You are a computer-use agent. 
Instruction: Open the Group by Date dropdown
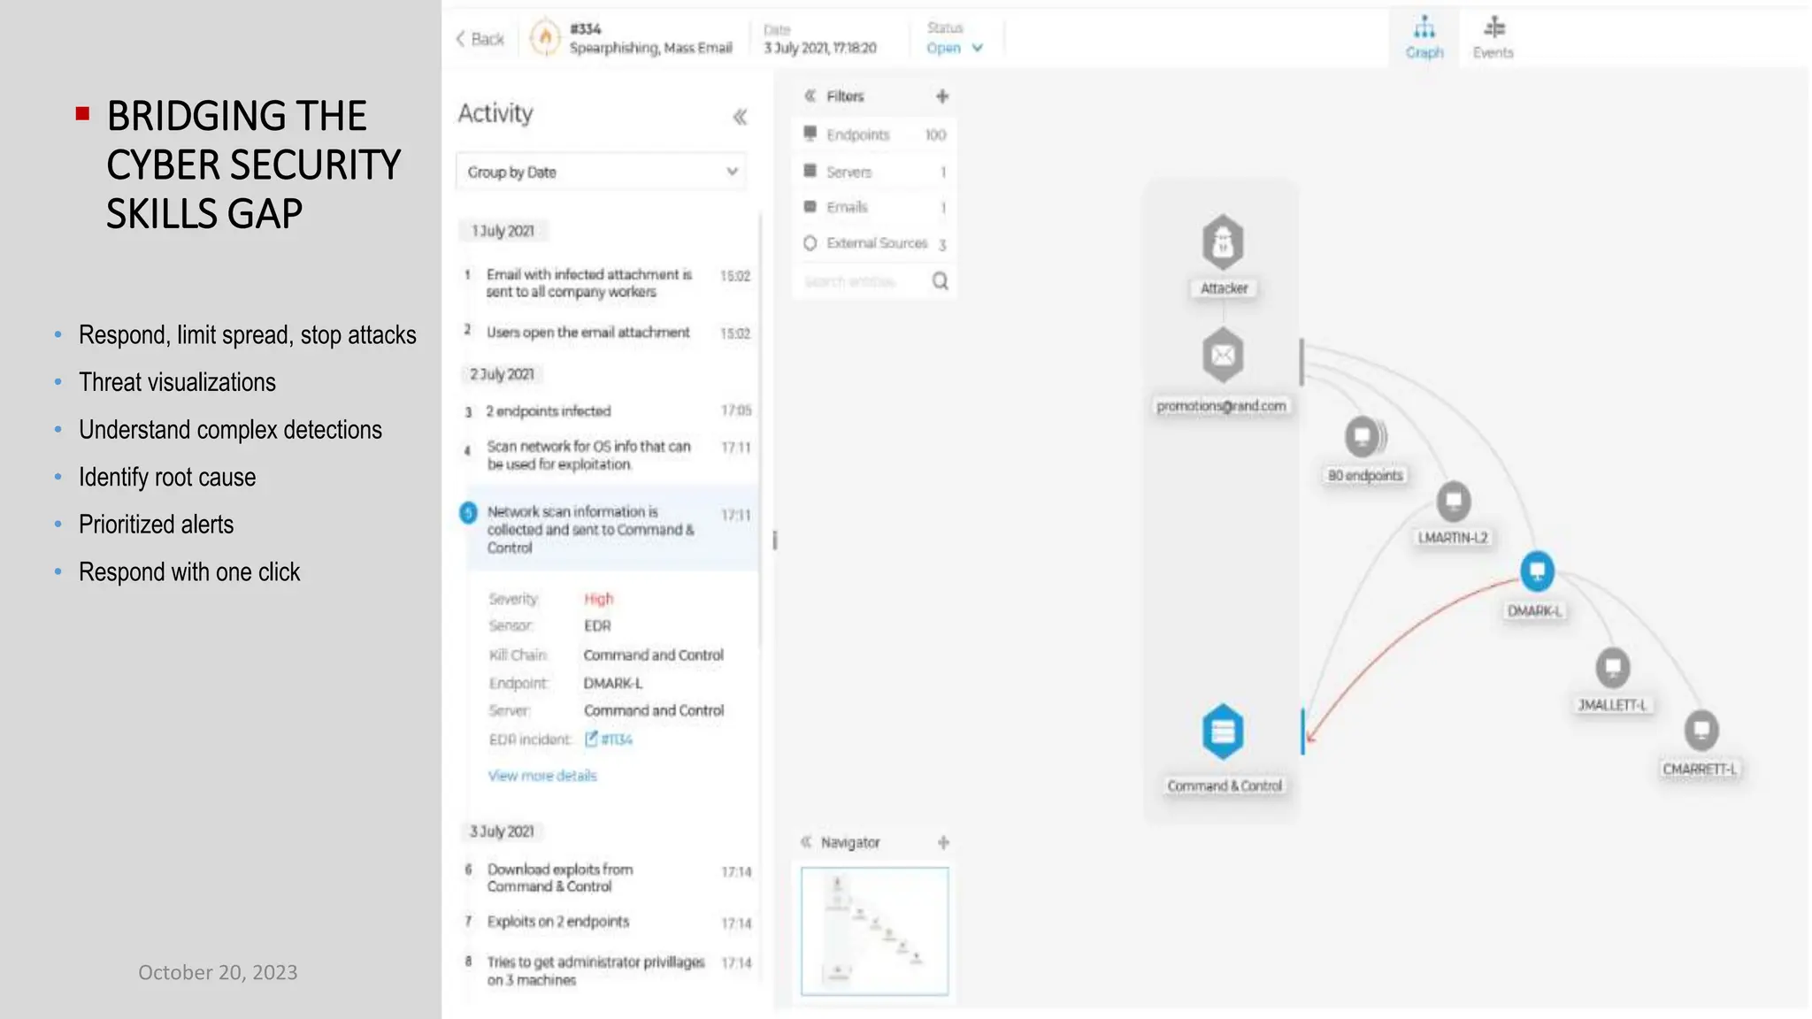click(x=602, y=172)
